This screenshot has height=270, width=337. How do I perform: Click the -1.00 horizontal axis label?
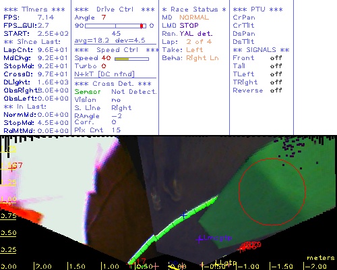click(247, 267)
